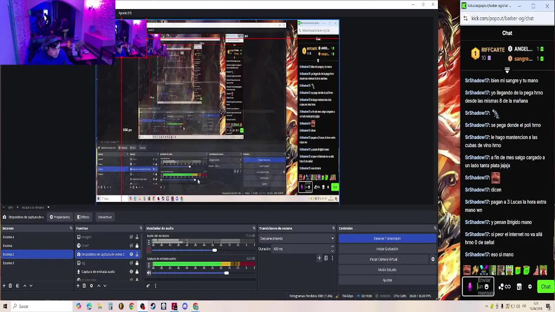The image size is (555, 312).
Task: Increase transition duration with up arrow
Action: click(x=333, y=247)
